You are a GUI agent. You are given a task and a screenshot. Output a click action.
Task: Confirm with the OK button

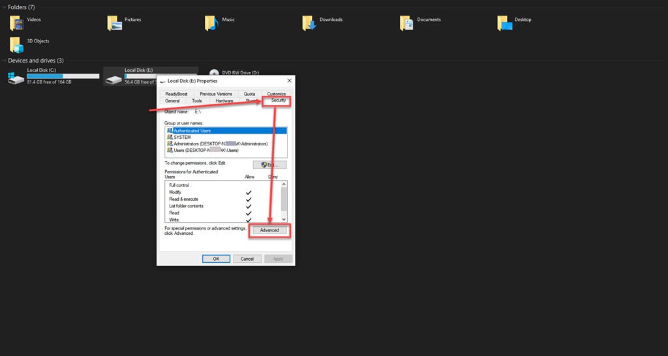point(216,259)
